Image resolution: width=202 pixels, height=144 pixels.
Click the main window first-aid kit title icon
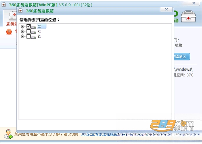tap(3, 4)
